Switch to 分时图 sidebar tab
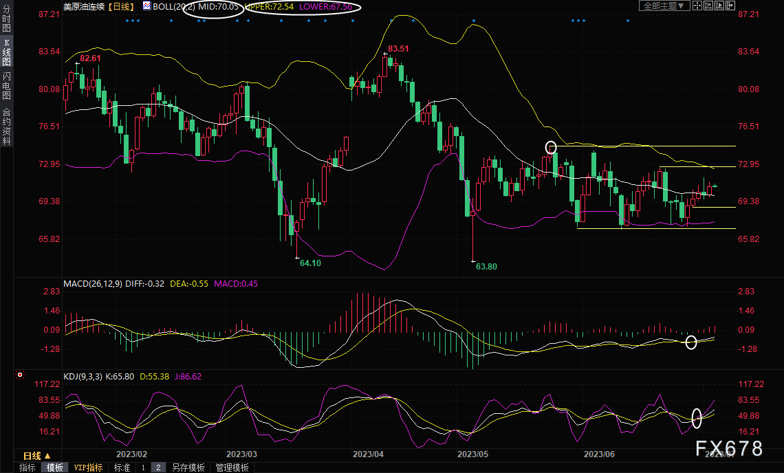The height and width of the screenshot is (473, 784). pyautogui.click(x=6, y=19)
